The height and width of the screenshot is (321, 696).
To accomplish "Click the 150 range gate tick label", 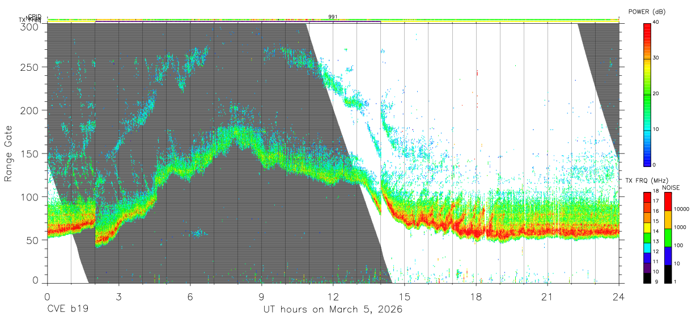I will coord(29,153).
